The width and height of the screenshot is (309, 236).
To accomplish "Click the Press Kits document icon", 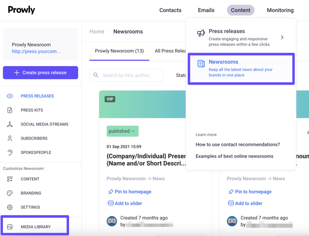I will point(10,110).
